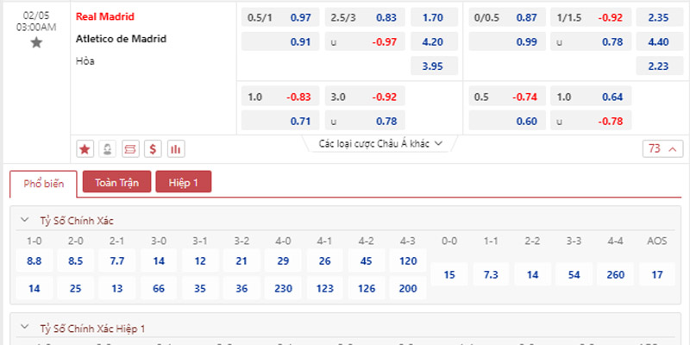Click the dollar sign bet icon
Viewport: 690px width, 345px height.
click(x=154, y=149)
